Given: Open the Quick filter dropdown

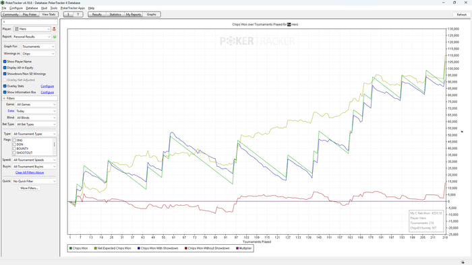Looking at the screenshot, I should (34, 182).
